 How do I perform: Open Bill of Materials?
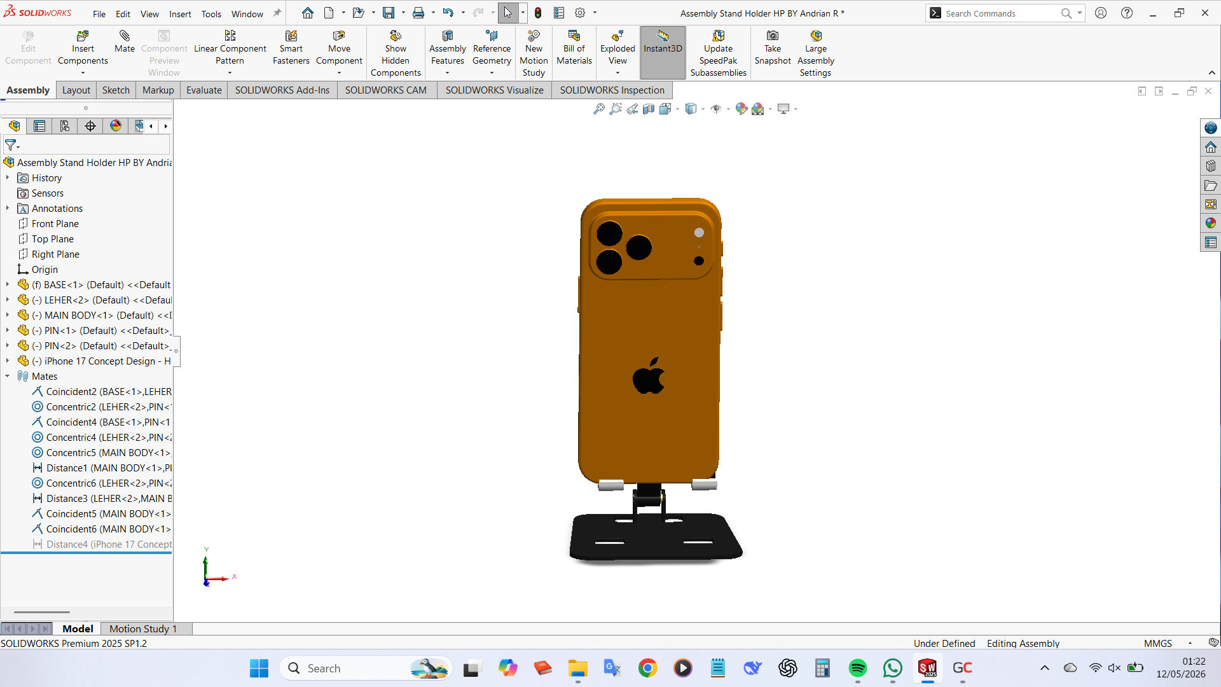[574, 47]
